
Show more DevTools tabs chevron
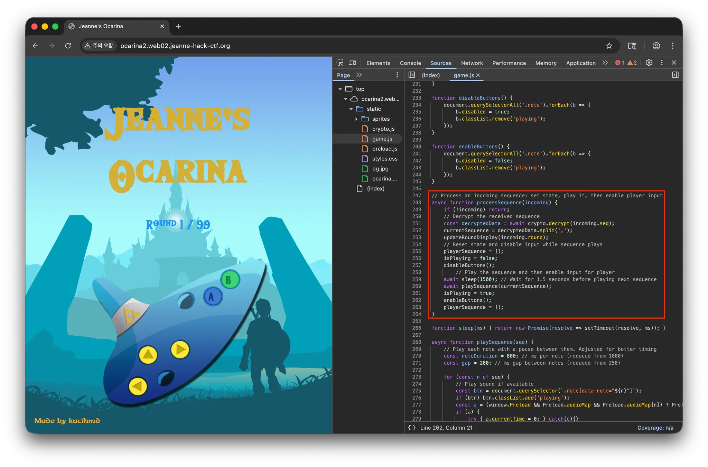click(x=605, y=63)
